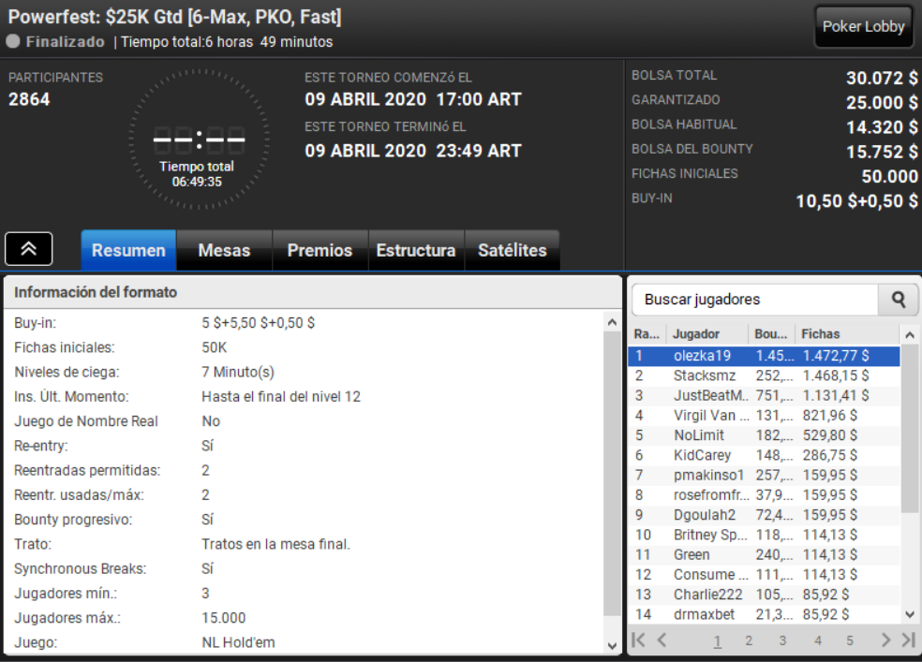Click the player list scroll-up arrow
This screenshot has width=922, height=662.
pos(910,335)
